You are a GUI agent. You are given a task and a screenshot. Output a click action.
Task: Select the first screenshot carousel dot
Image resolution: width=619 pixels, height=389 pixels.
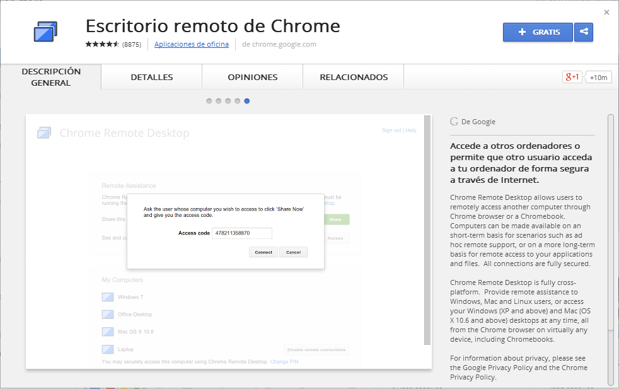click(209, 101)
